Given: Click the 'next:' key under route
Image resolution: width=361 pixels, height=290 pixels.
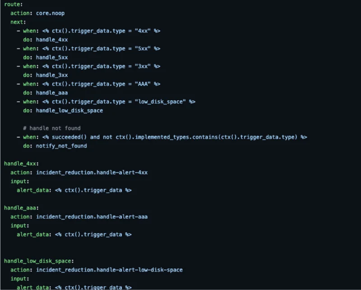Looking at the screenshot, I should click(x=19, y=22).
